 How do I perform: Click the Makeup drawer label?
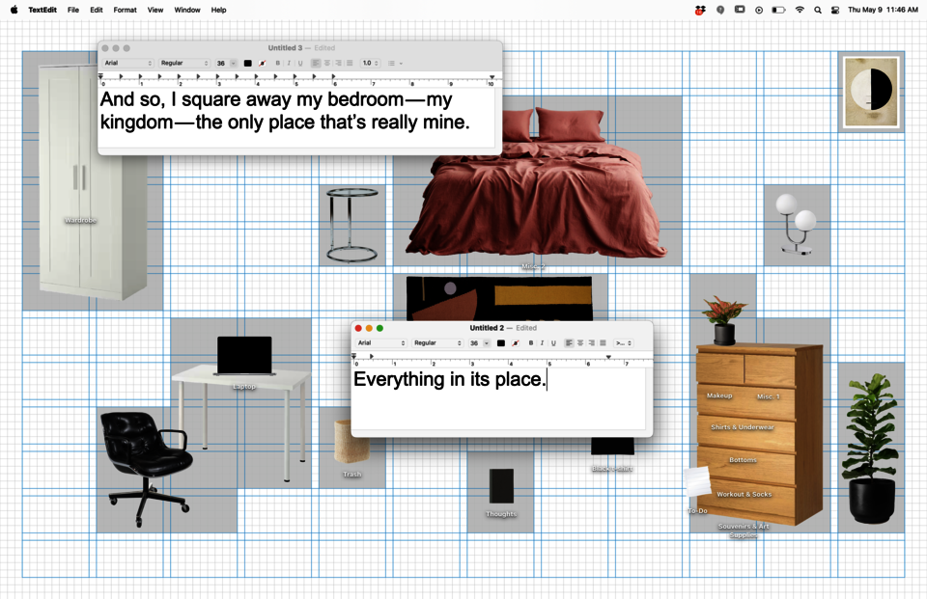(x=719, y=395)
